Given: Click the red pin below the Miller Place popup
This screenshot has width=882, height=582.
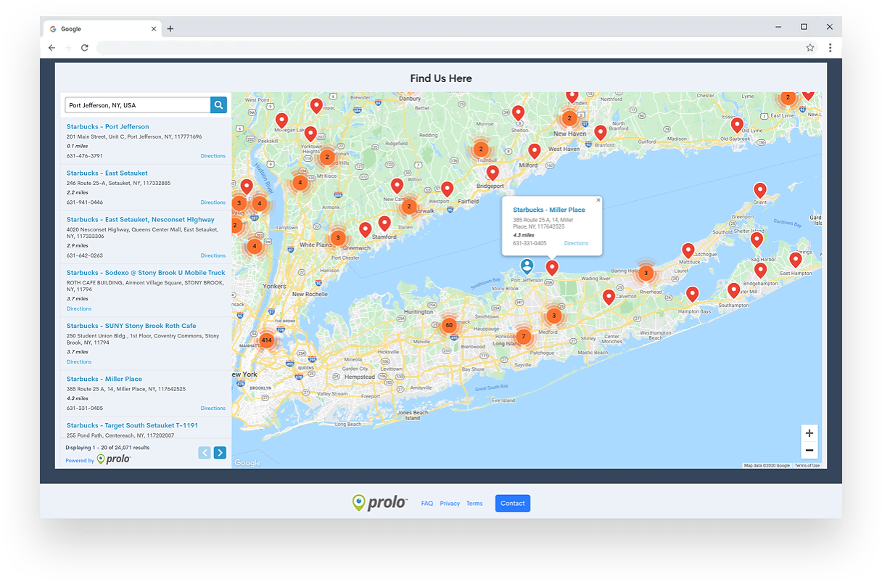Looking at the screenshot, I should (552, 267).
